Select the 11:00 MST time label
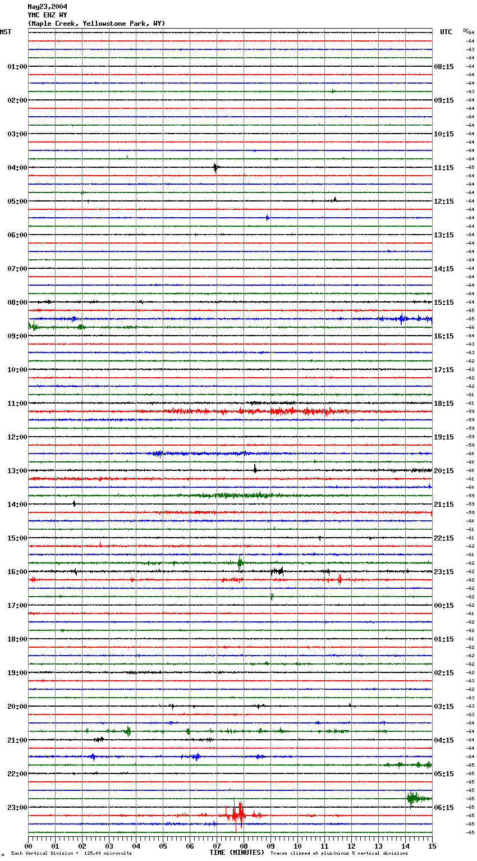 coord(17,404)
